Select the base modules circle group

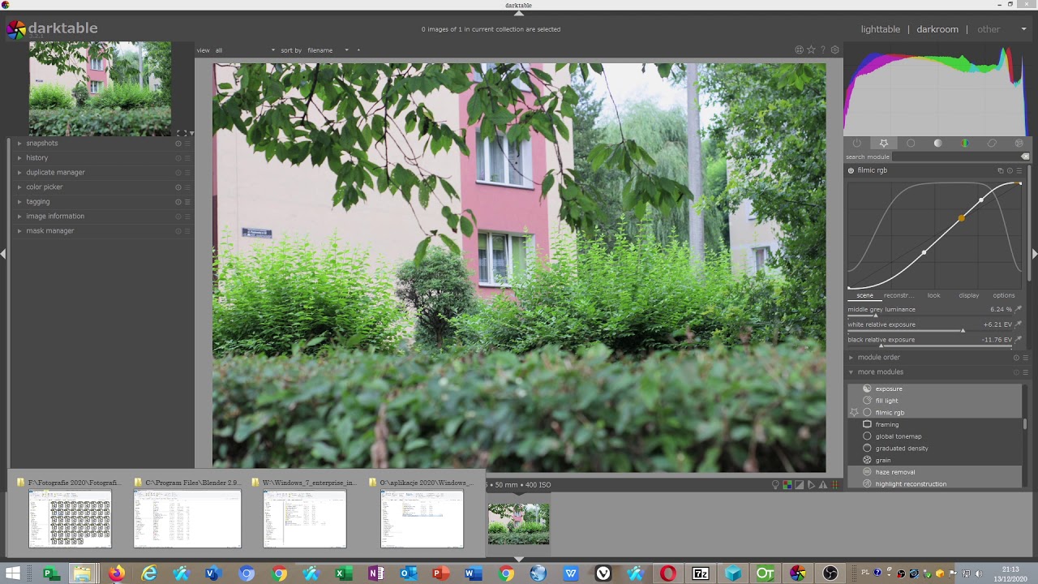coord(911,144)
